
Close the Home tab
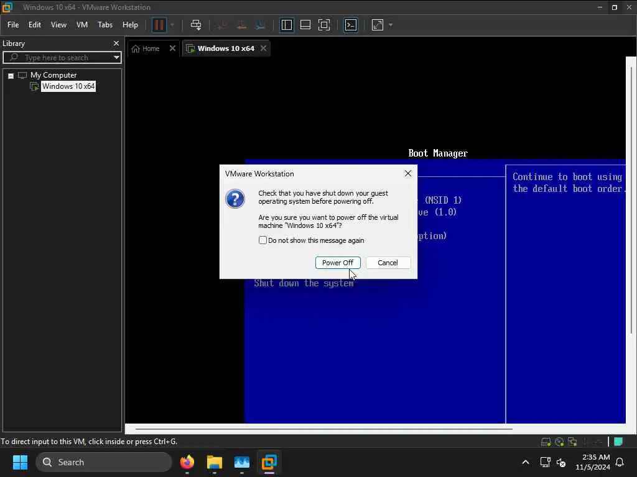pos(172,48)
